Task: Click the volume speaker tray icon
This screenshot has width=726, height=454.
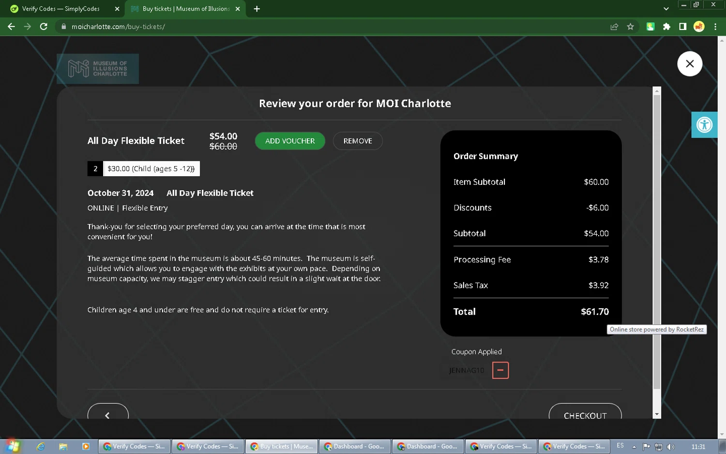Action: pos(670,447)
